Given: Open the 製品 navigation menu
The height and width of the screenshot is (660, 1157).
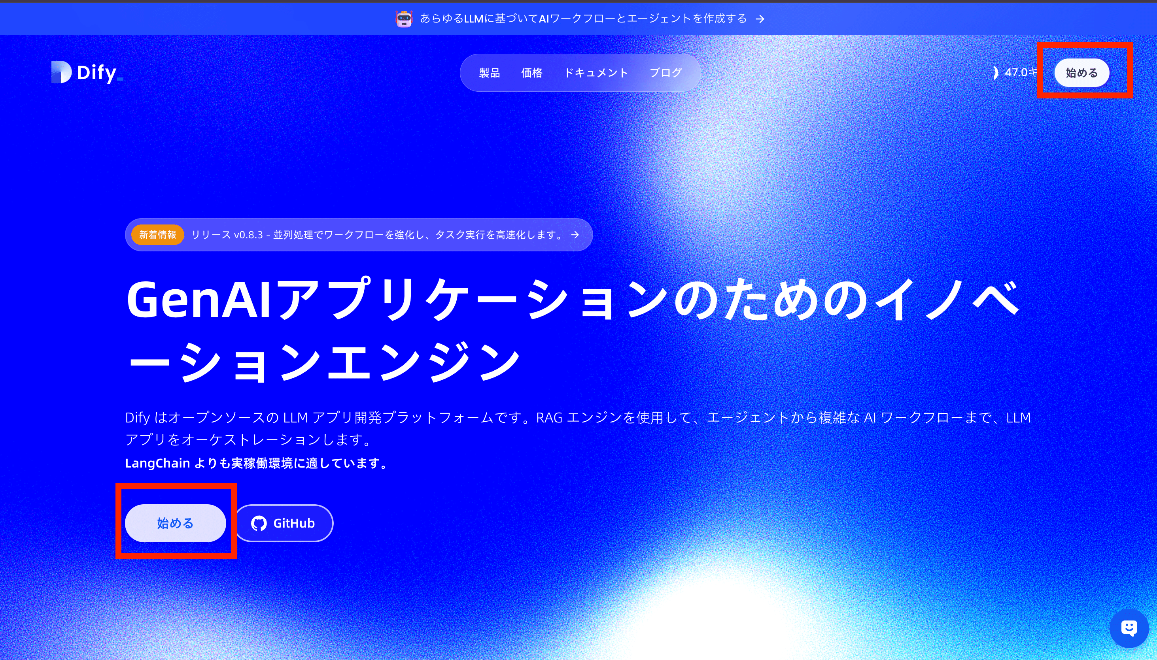Looking at the screenshot, I should coord(490,73).
